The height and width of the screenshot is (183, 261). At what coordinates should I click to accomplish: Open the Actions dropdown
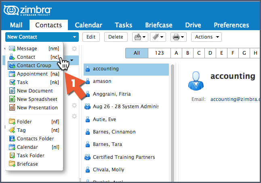pyautogui.click(x=206, y=37)
